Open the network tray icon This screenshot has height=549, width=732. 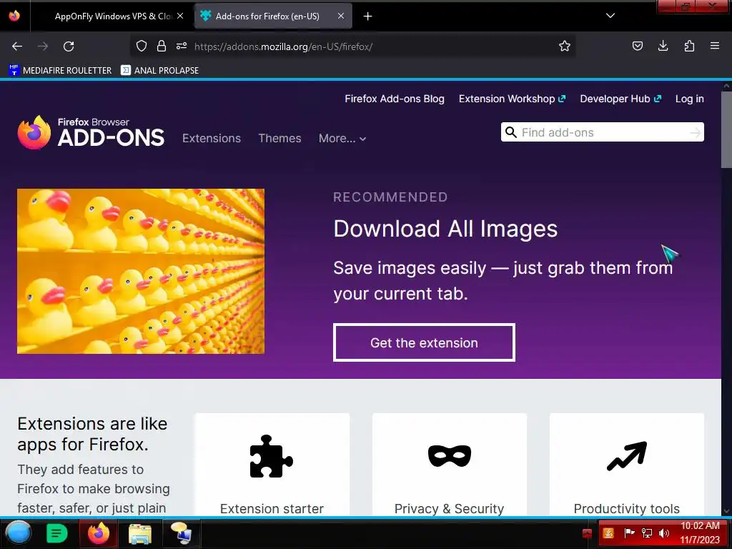(x=646, y=533)
